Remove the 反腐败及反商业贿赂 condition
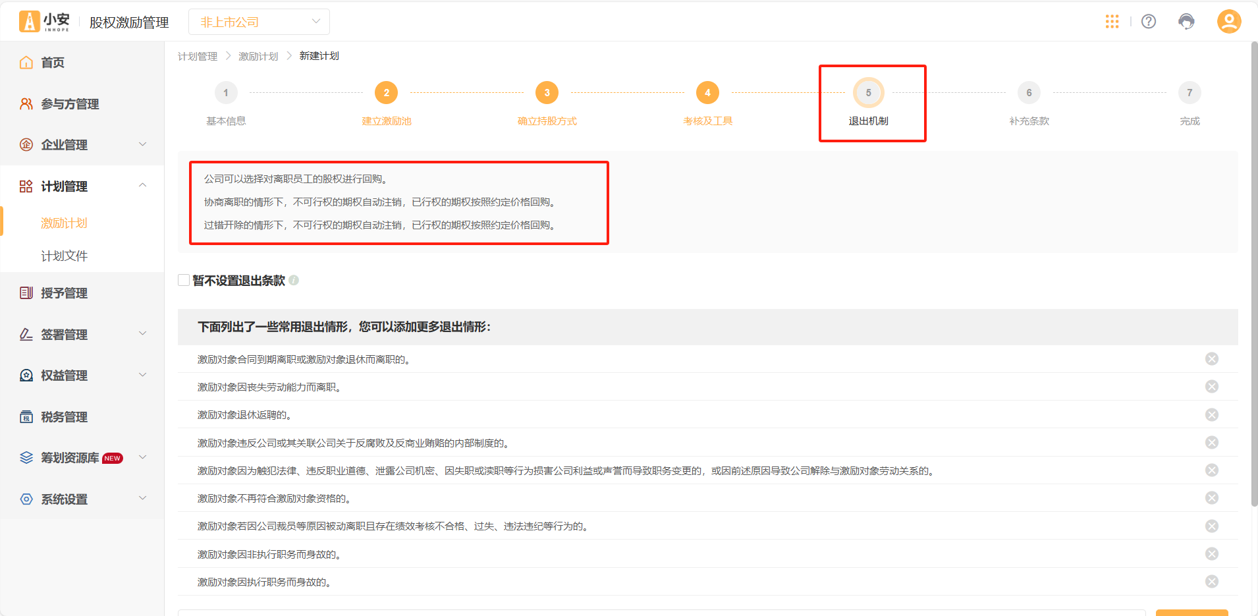Screen dimensions: 1258x616 click(1212, 442)
